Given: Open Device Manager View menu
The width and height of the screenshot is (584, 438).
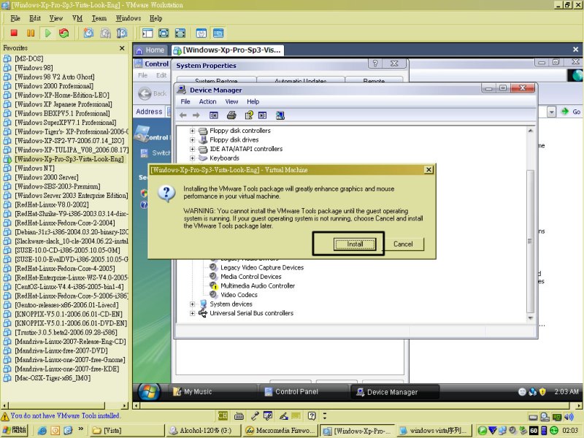Looking at the screenshot, I should pos(231,101).
